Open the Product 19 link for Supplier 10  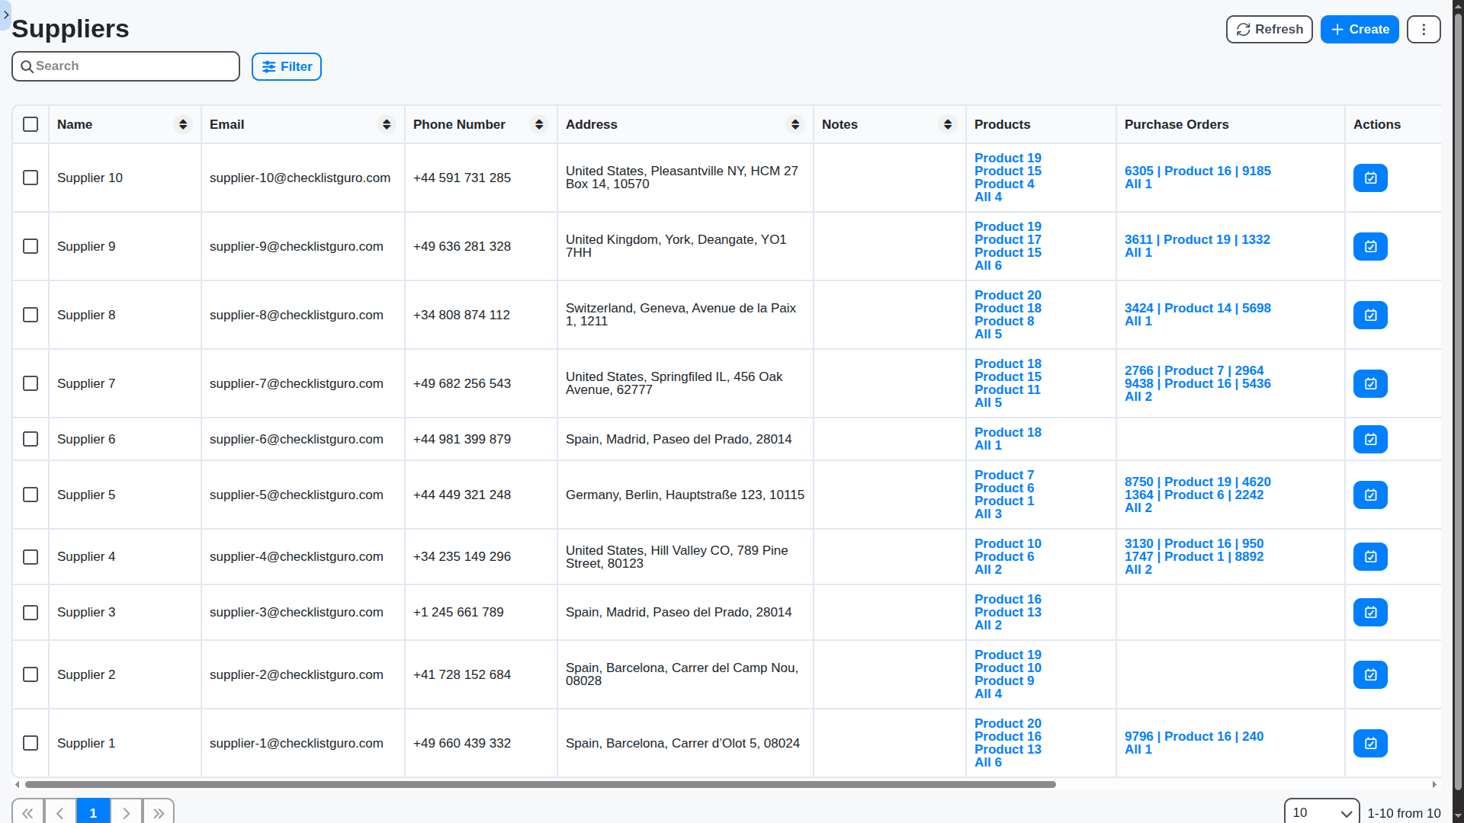click(1007, 159)
